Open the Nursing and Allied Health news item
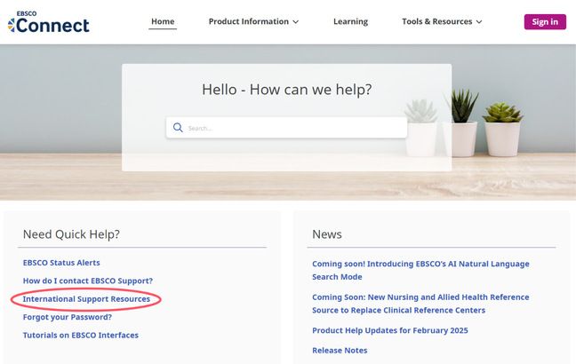This screenshot has height=364, width=576. [x=420, y=304]
